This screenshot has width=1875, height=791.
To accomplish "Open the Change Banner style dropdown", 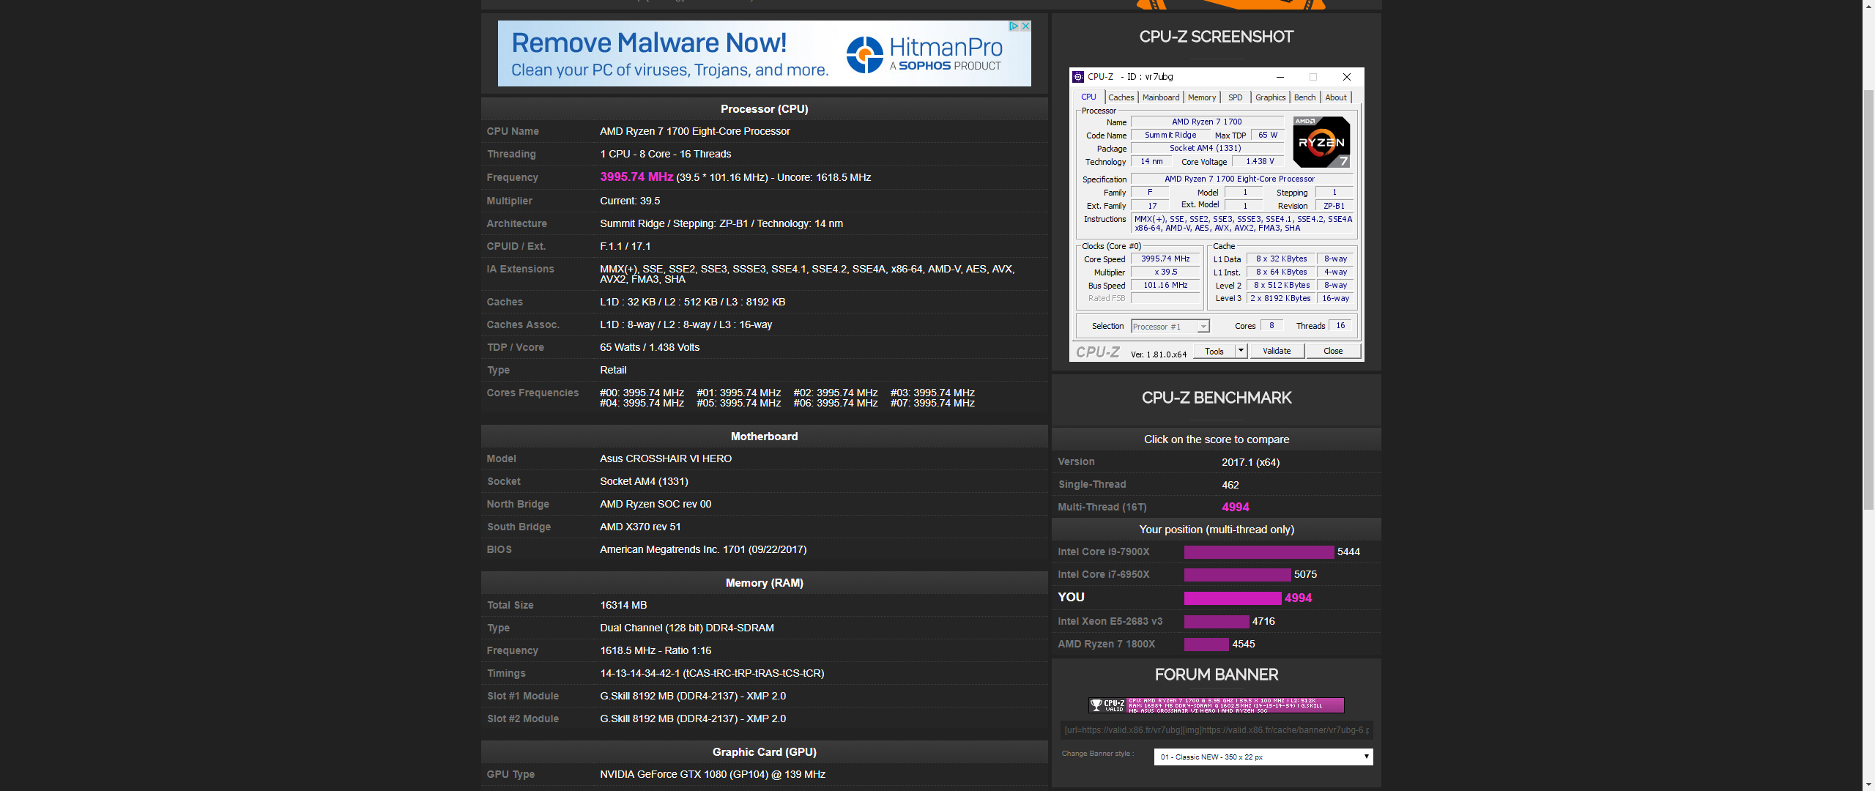I will point(1263,757).
